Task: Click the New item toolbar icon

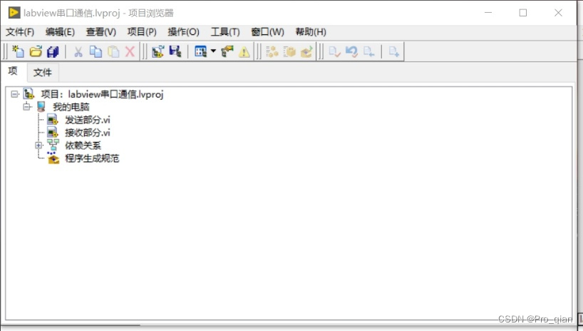Action: pos(18,51)
